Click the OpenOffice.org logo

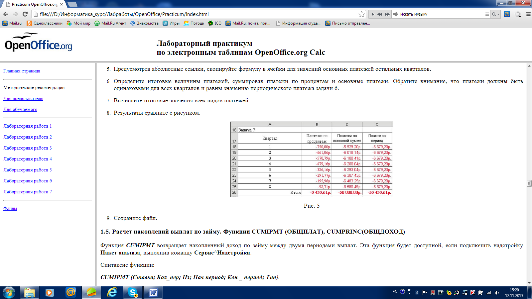[38, 42]
